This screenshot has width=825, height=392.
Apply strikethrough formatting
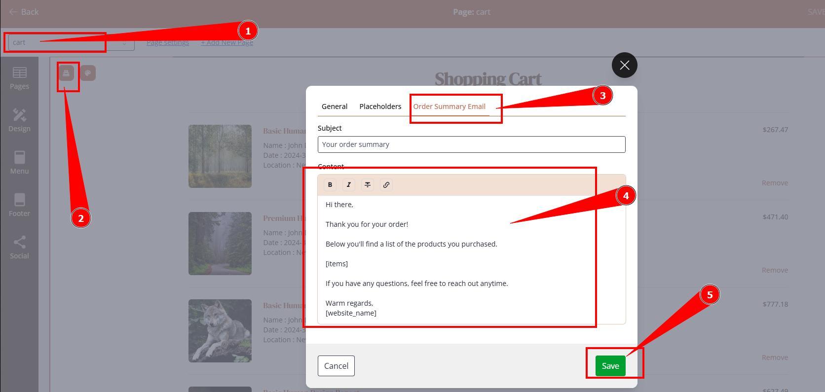point(368,185)
